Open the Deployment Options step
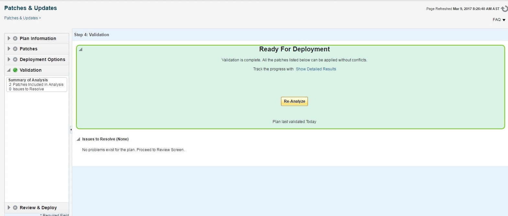 [x=42, y=59]
